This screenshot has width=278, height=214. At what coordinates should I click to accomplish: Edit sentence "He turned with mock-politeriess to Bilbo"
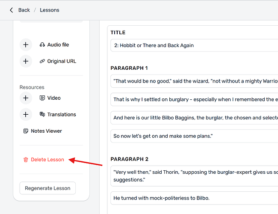[194, 198]
